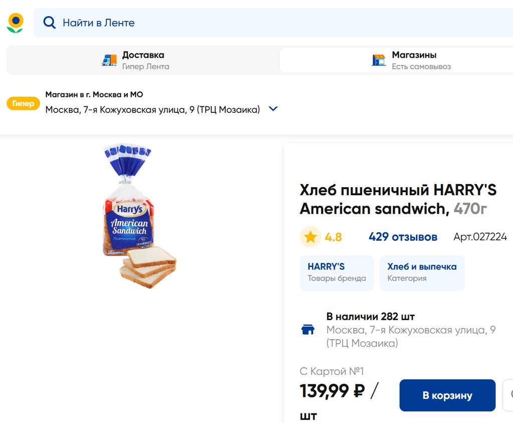
Task: Click the blue store icon near availability
Action: (x=308, y=330)
